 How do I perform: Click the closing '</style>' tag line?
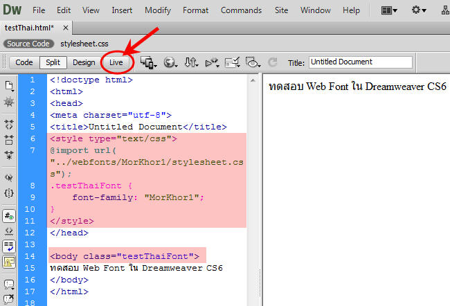coord(72,221)
